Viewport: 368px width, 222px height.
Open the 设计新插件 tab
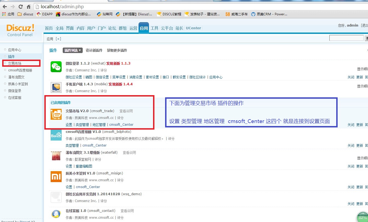point(94,50)
